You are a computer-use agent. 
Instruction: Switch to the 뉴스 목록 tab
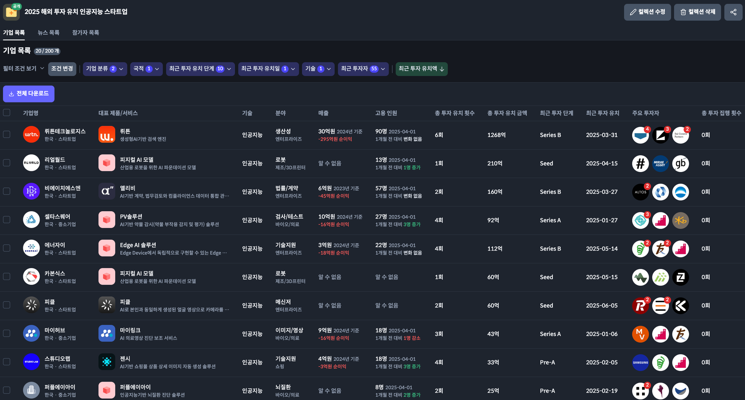pos(48,32)
